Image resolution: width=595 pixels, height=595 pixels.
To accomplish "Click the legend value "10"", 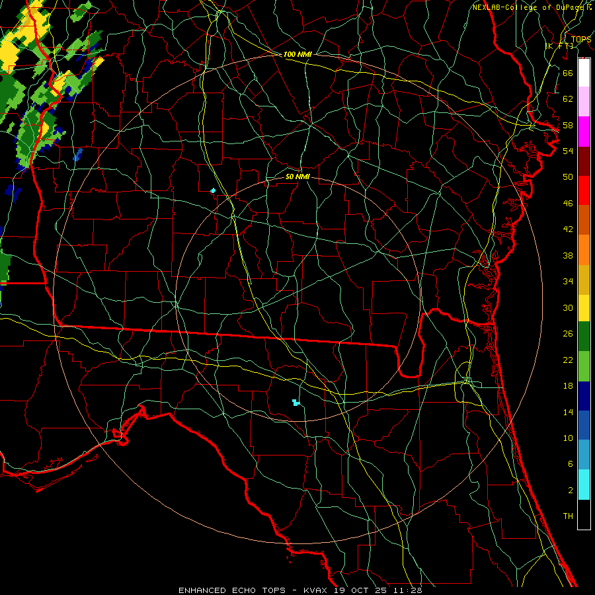I will click(x=568, y=438).
